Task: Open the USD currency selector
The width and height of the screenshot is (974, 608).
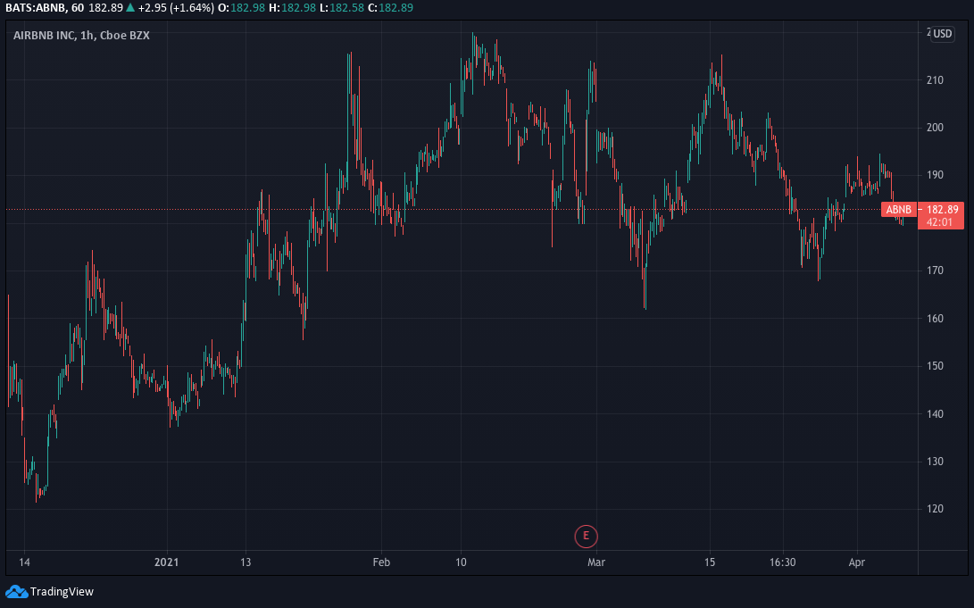Action: pos(943,34)
